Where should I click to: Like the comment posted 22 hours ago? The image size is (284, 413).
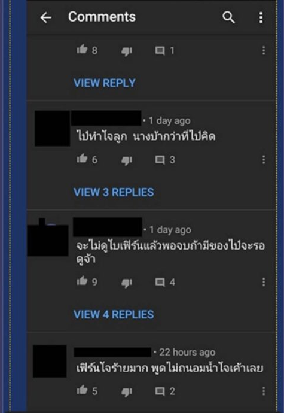point(82,390)
